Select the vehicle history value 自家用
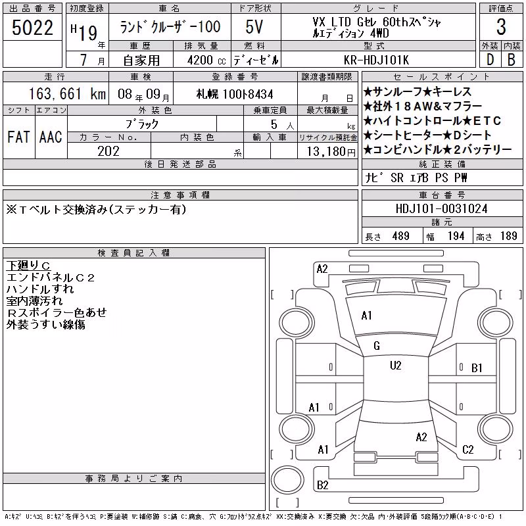Screen dimensions: 526x526 point(141,60)
